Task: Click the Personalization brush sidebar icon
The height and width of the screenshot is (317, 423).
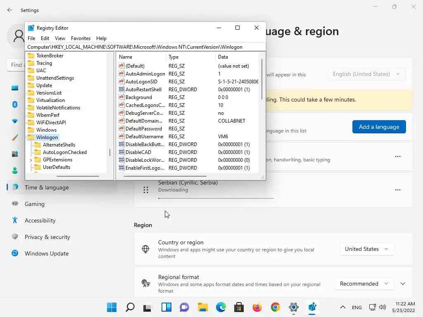Action: tap(15, 137)
